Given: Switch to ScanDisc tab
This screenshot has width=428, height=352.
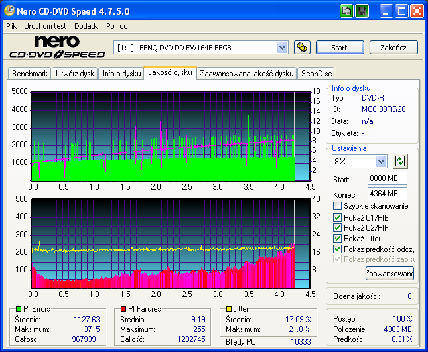Looking at the screenshot, I should 317,74.
